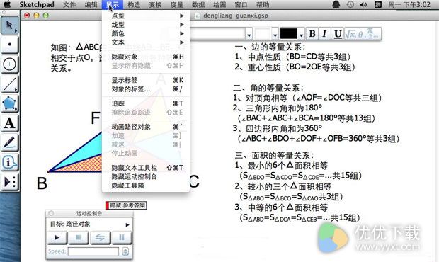The height and width of the screenshot is (262, 439).
Task: Click point label F in the sketch
Action: tap(96, 118)
